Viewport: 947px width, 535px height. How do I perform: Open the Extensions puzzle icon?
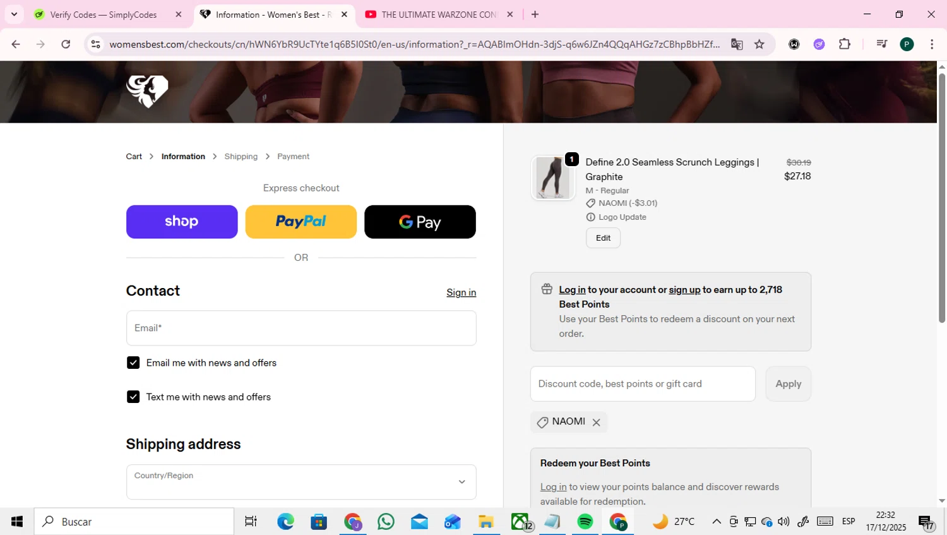pyautogui.click(x=845, y=44)
